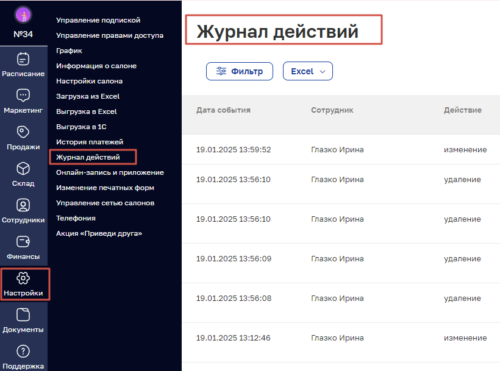Image resolution: width=500 pixels, height=371 pixels.
Task: Open Сотрудники person icon
Action: pos(23,205)
